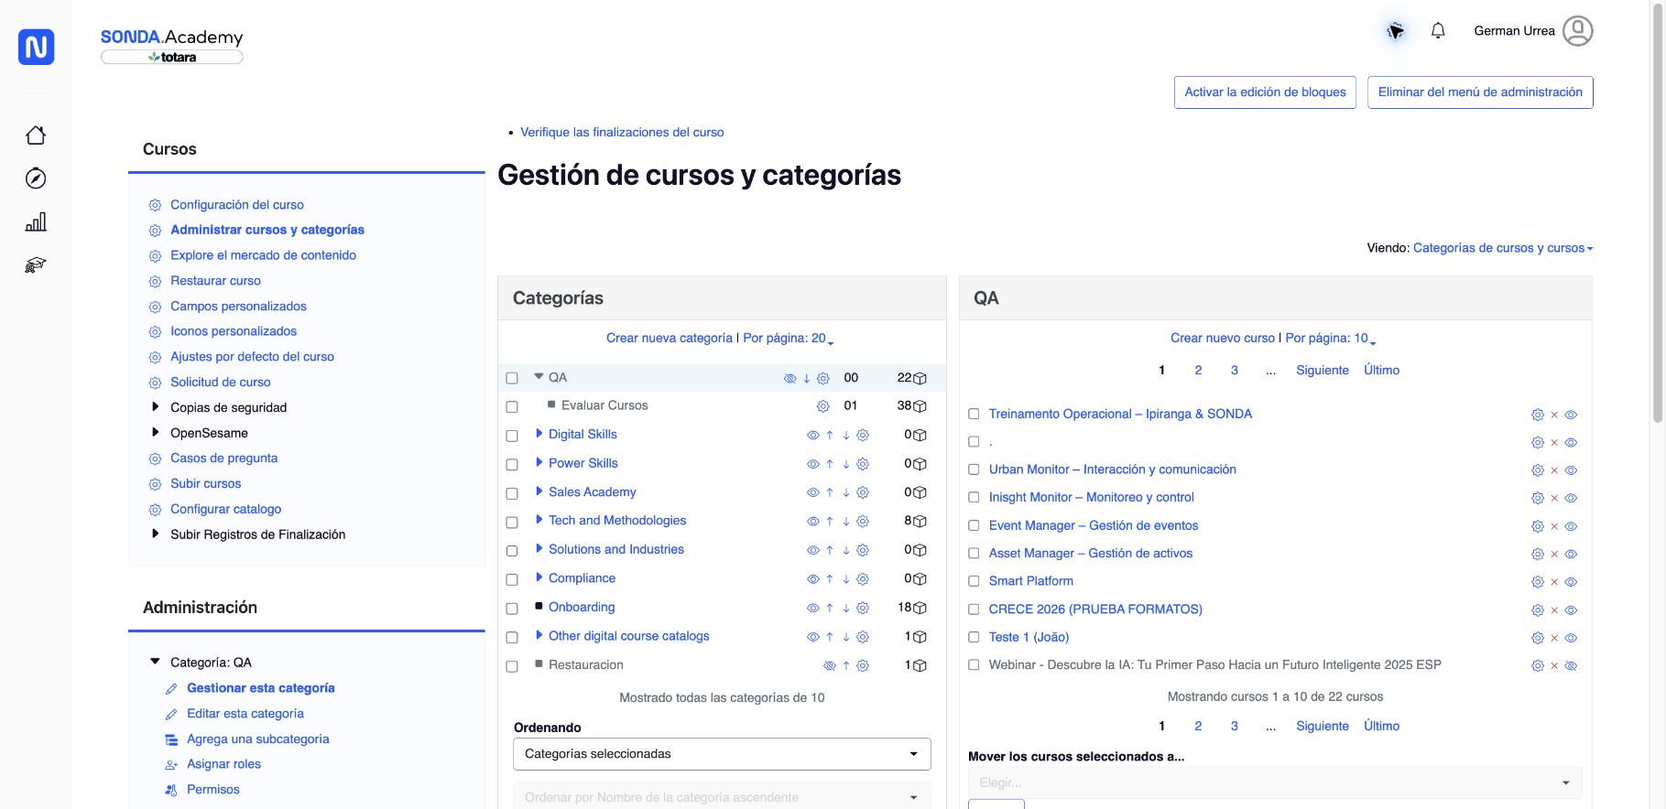This screenshot has width=1666, height=809.
Task: Open gear settings for Onboarding category
Action: (863, 609)
